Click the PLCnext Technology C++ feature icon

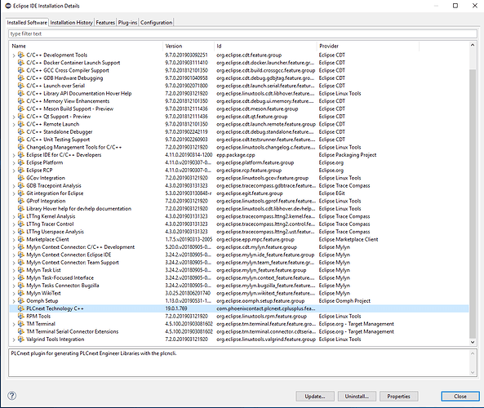click(x=21, y=308)
